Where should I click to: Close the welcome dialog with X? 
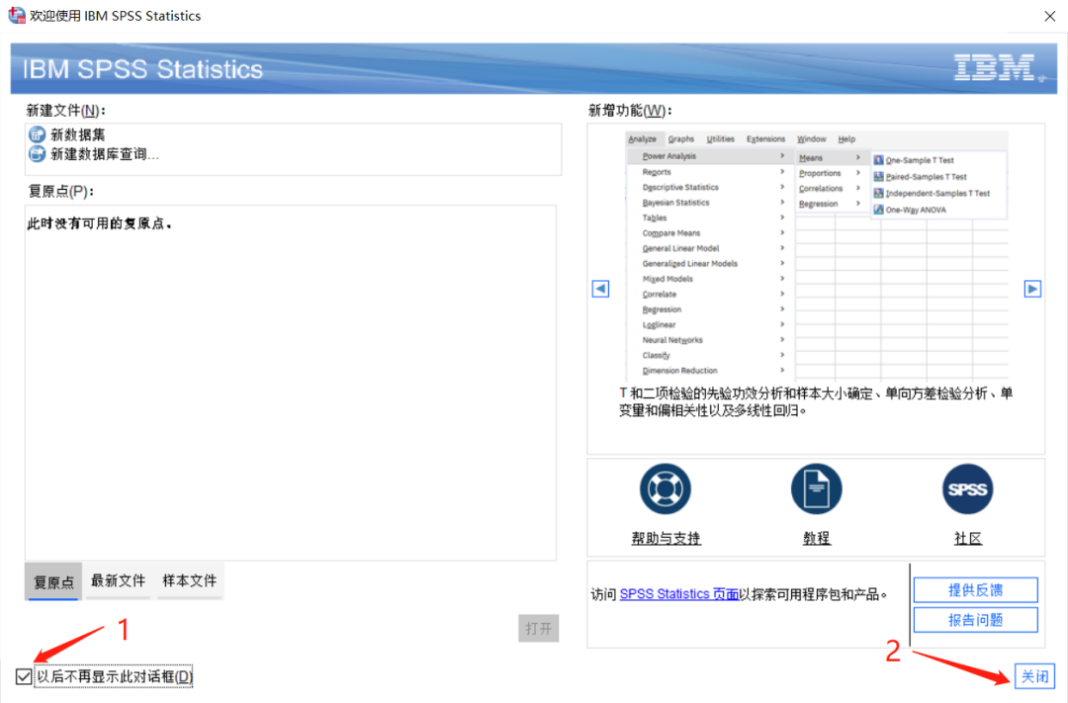click(1049, 17)
